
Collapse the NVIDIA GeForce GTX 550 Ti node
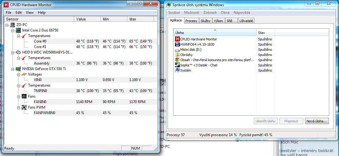pos(13,69)
